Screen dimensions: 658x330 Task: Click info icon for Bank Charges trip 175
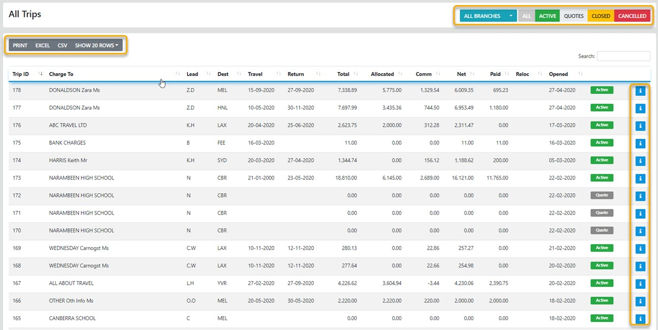[x=640, y=143]
